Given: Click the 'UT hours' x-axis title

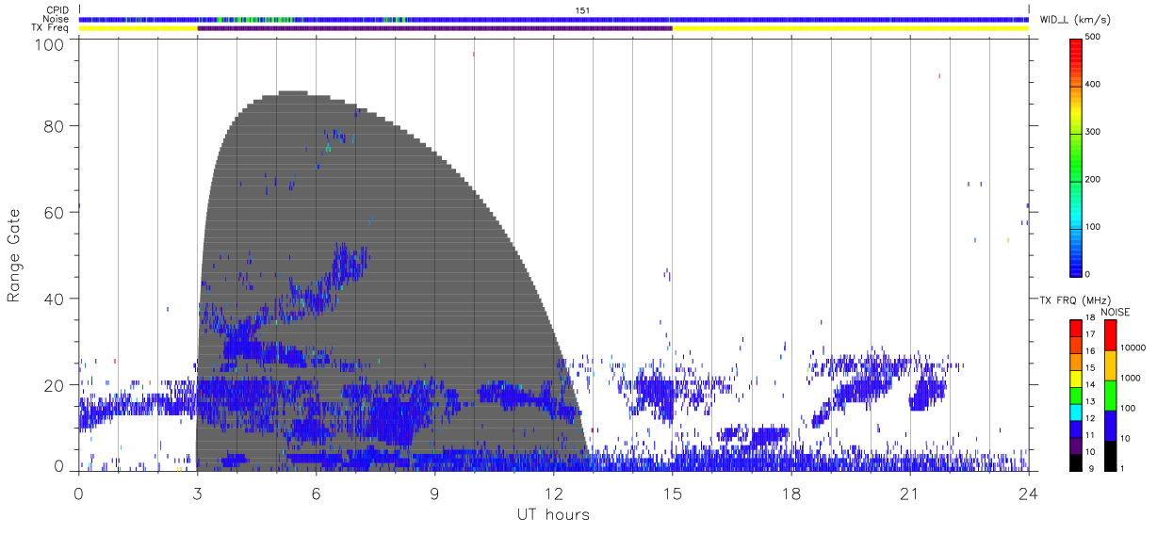Looking at the screenshot, I should (x=553, y=514).
